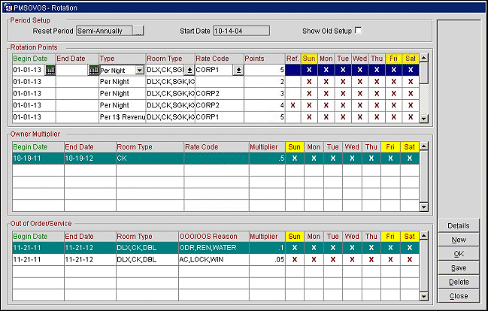Screen dimensions: 488x311
Task: Open the Rate Code selection list arrow
Action: click(x=238, y=70)
